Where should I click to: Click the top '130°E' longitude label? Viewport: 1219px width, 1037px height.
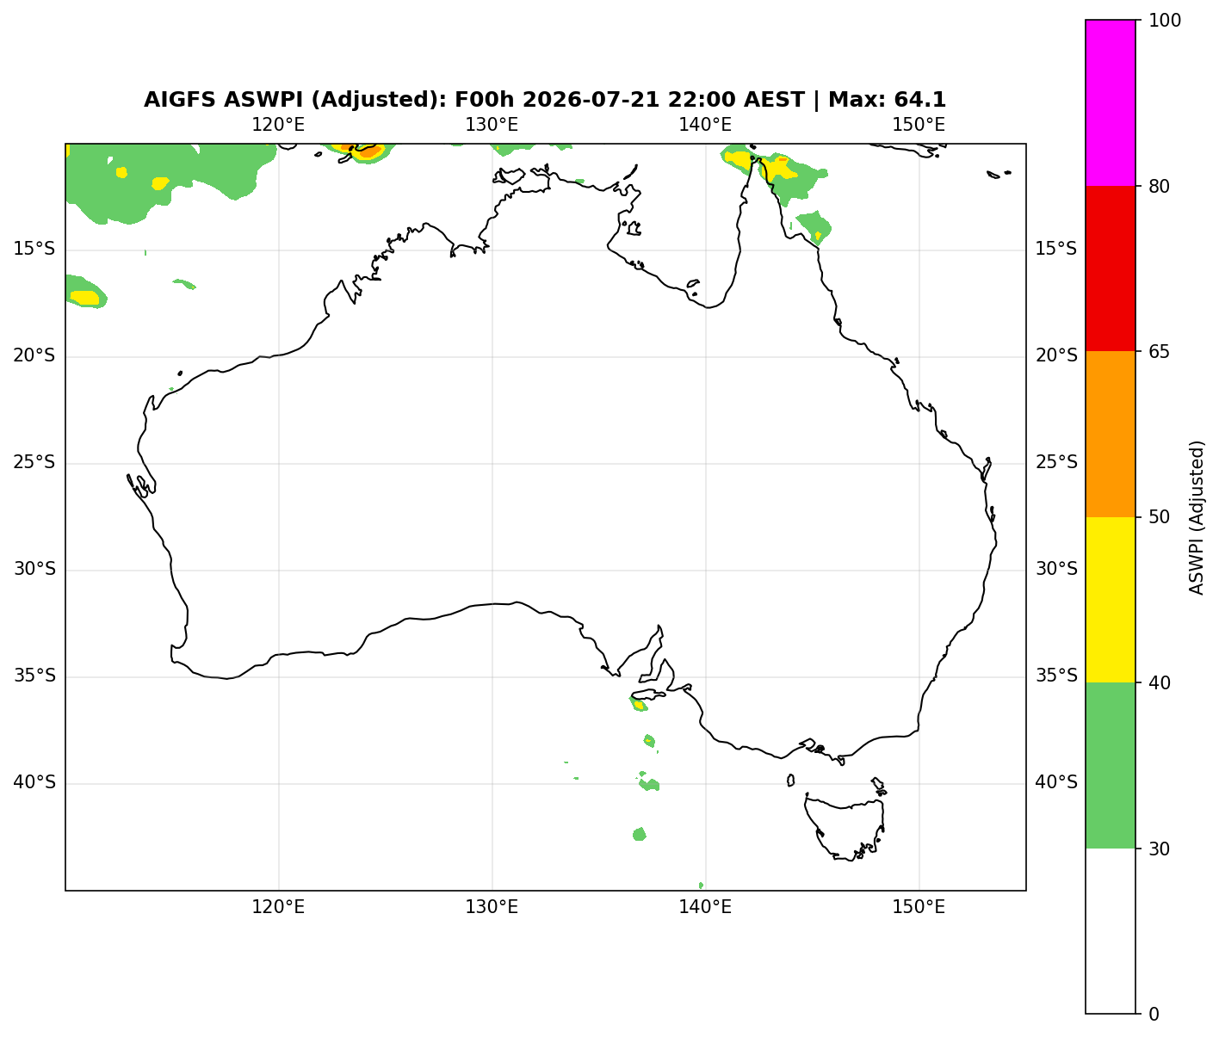pyautogui.click(x=492, y=125)
